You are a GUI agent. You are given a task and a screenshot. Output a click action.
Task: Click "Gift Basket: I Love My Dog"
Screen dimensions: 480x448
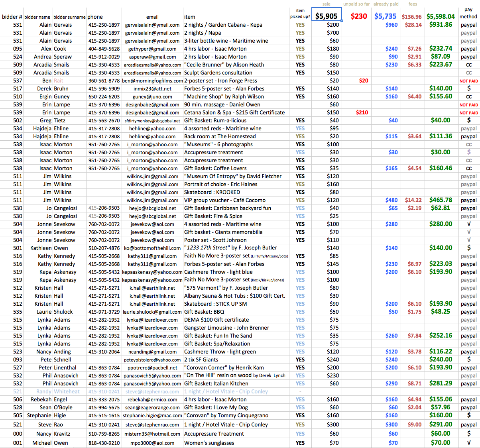[216, 407]
